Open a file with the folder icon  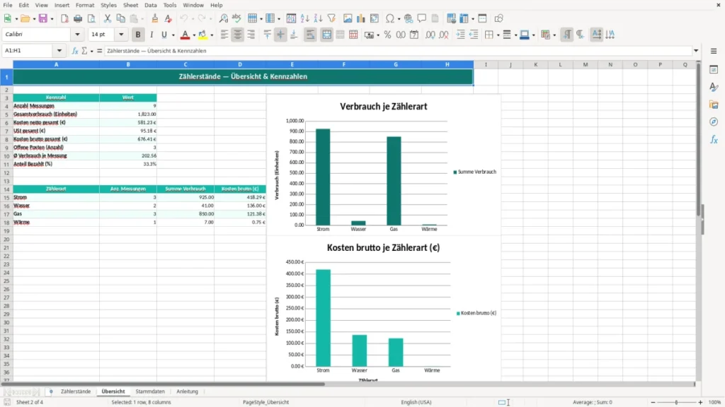pos(25,18)
